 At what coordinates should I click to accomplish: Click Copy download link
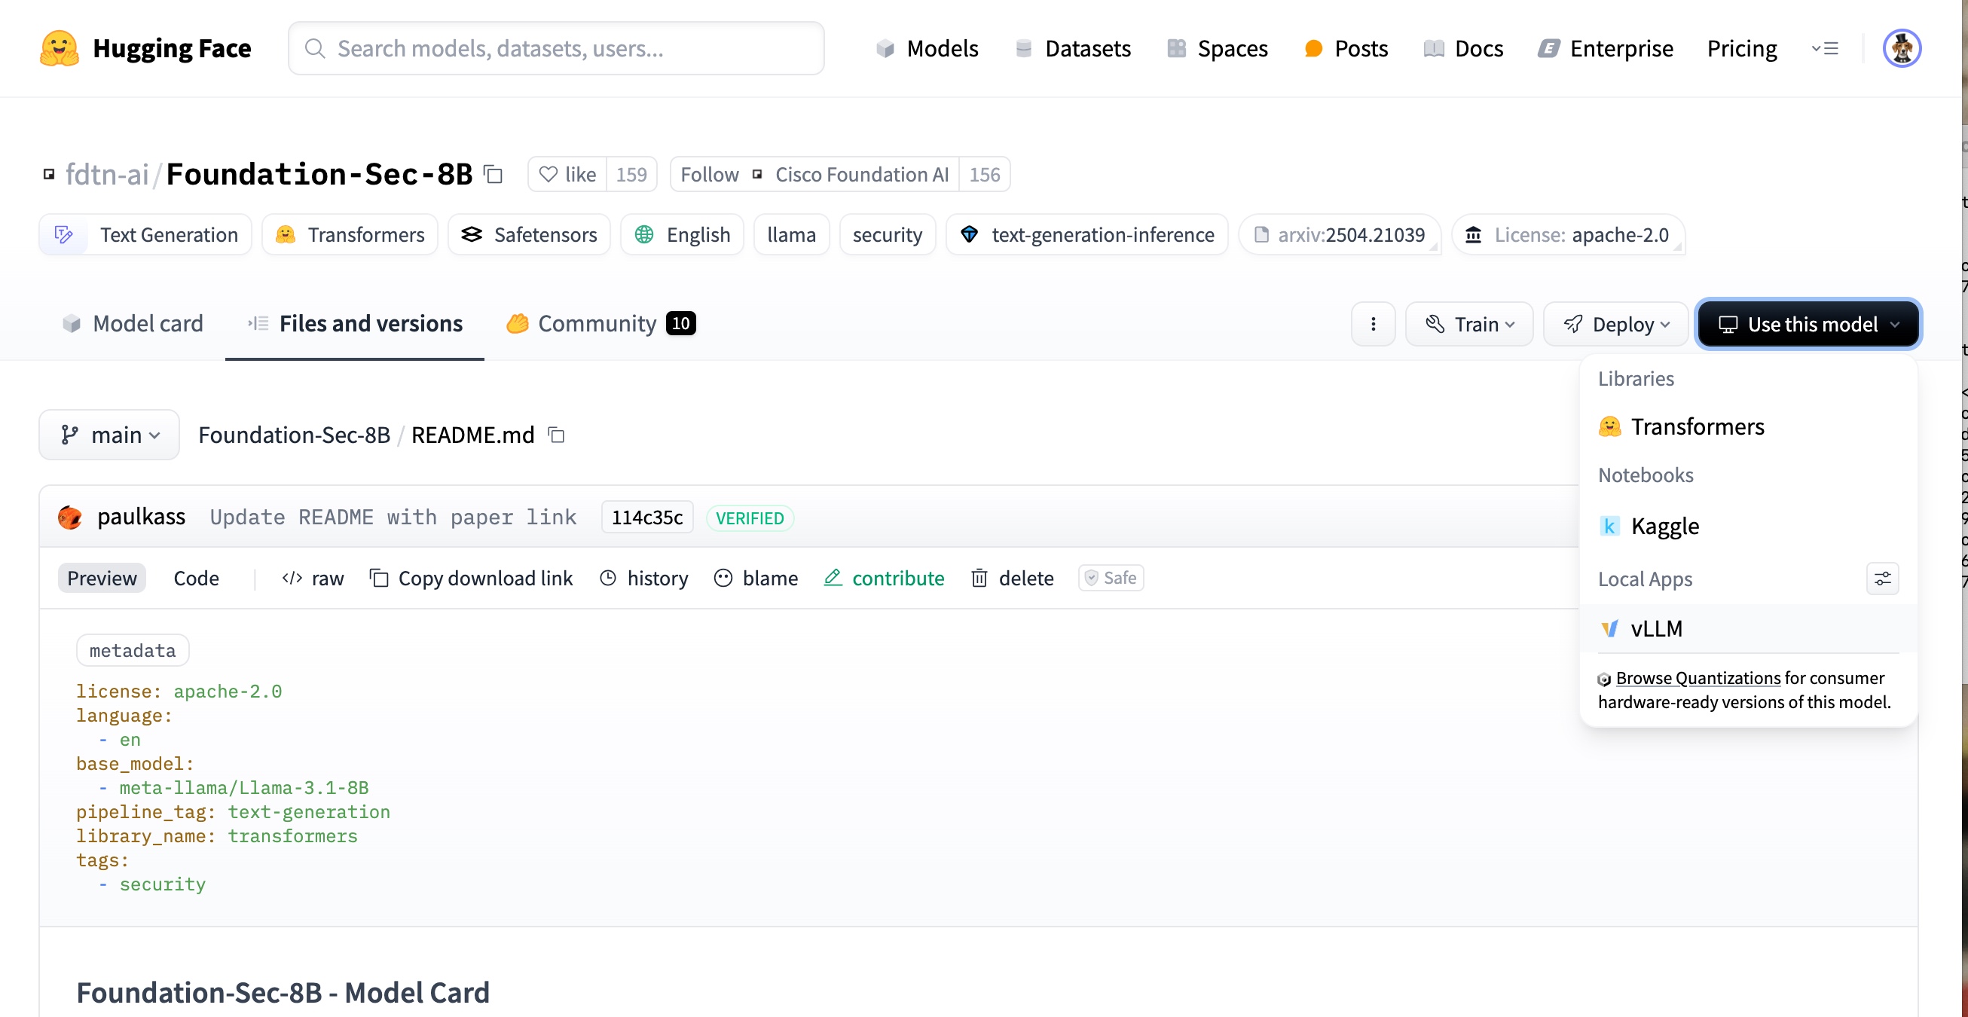472,579
